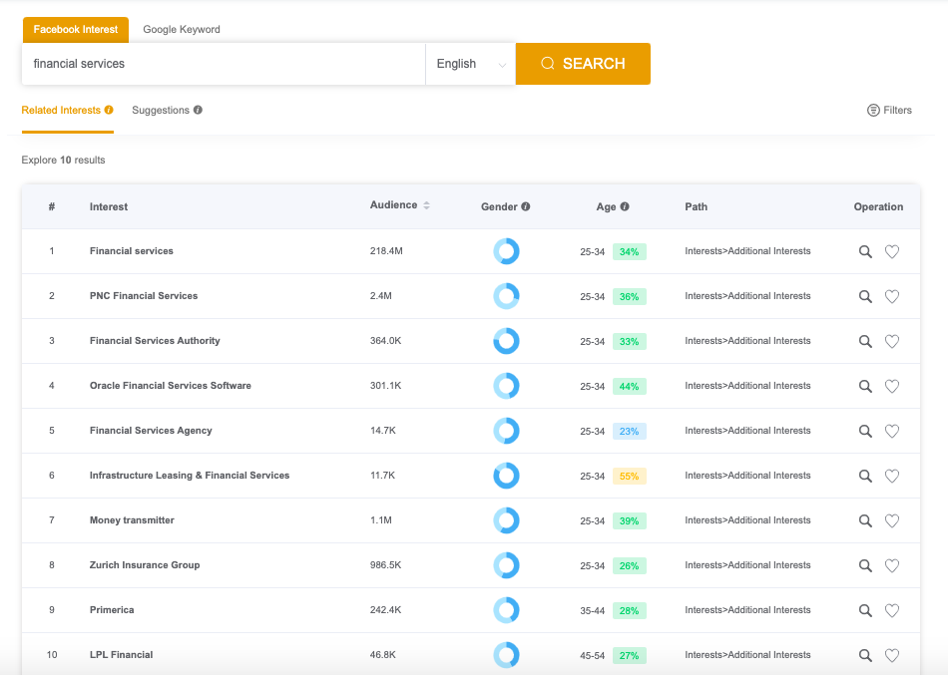Gender donut chart in Financial Services Agency row
The width and height of the screenshot is (948, 675).
point(507,431)
